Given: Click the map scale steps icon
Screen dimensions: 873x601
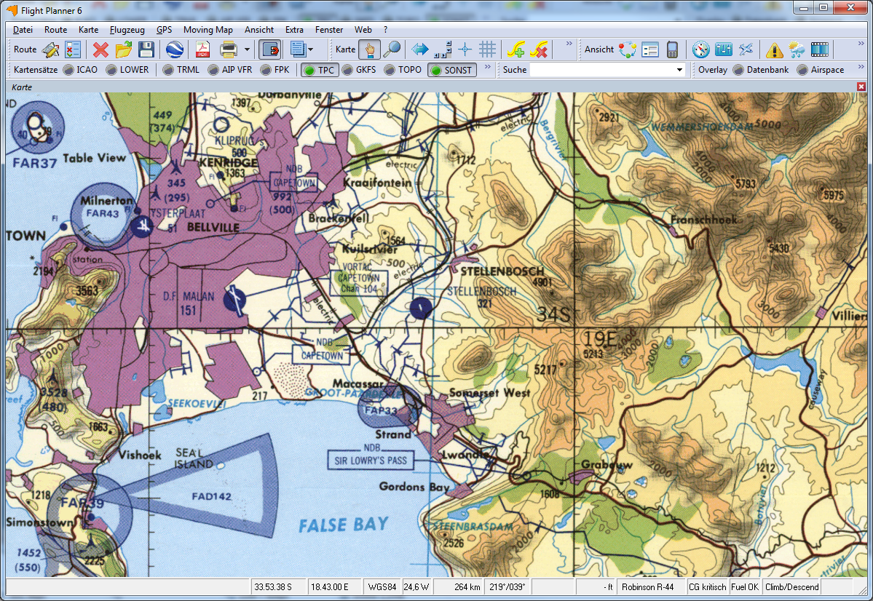Looking at the screenshot, I should click(443, 49).
